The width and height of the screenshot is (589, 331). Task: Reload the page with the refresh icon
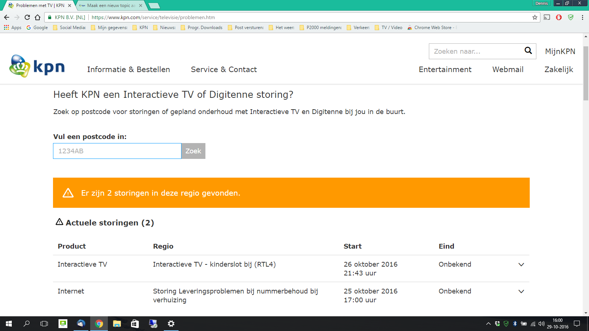[27, 17]
